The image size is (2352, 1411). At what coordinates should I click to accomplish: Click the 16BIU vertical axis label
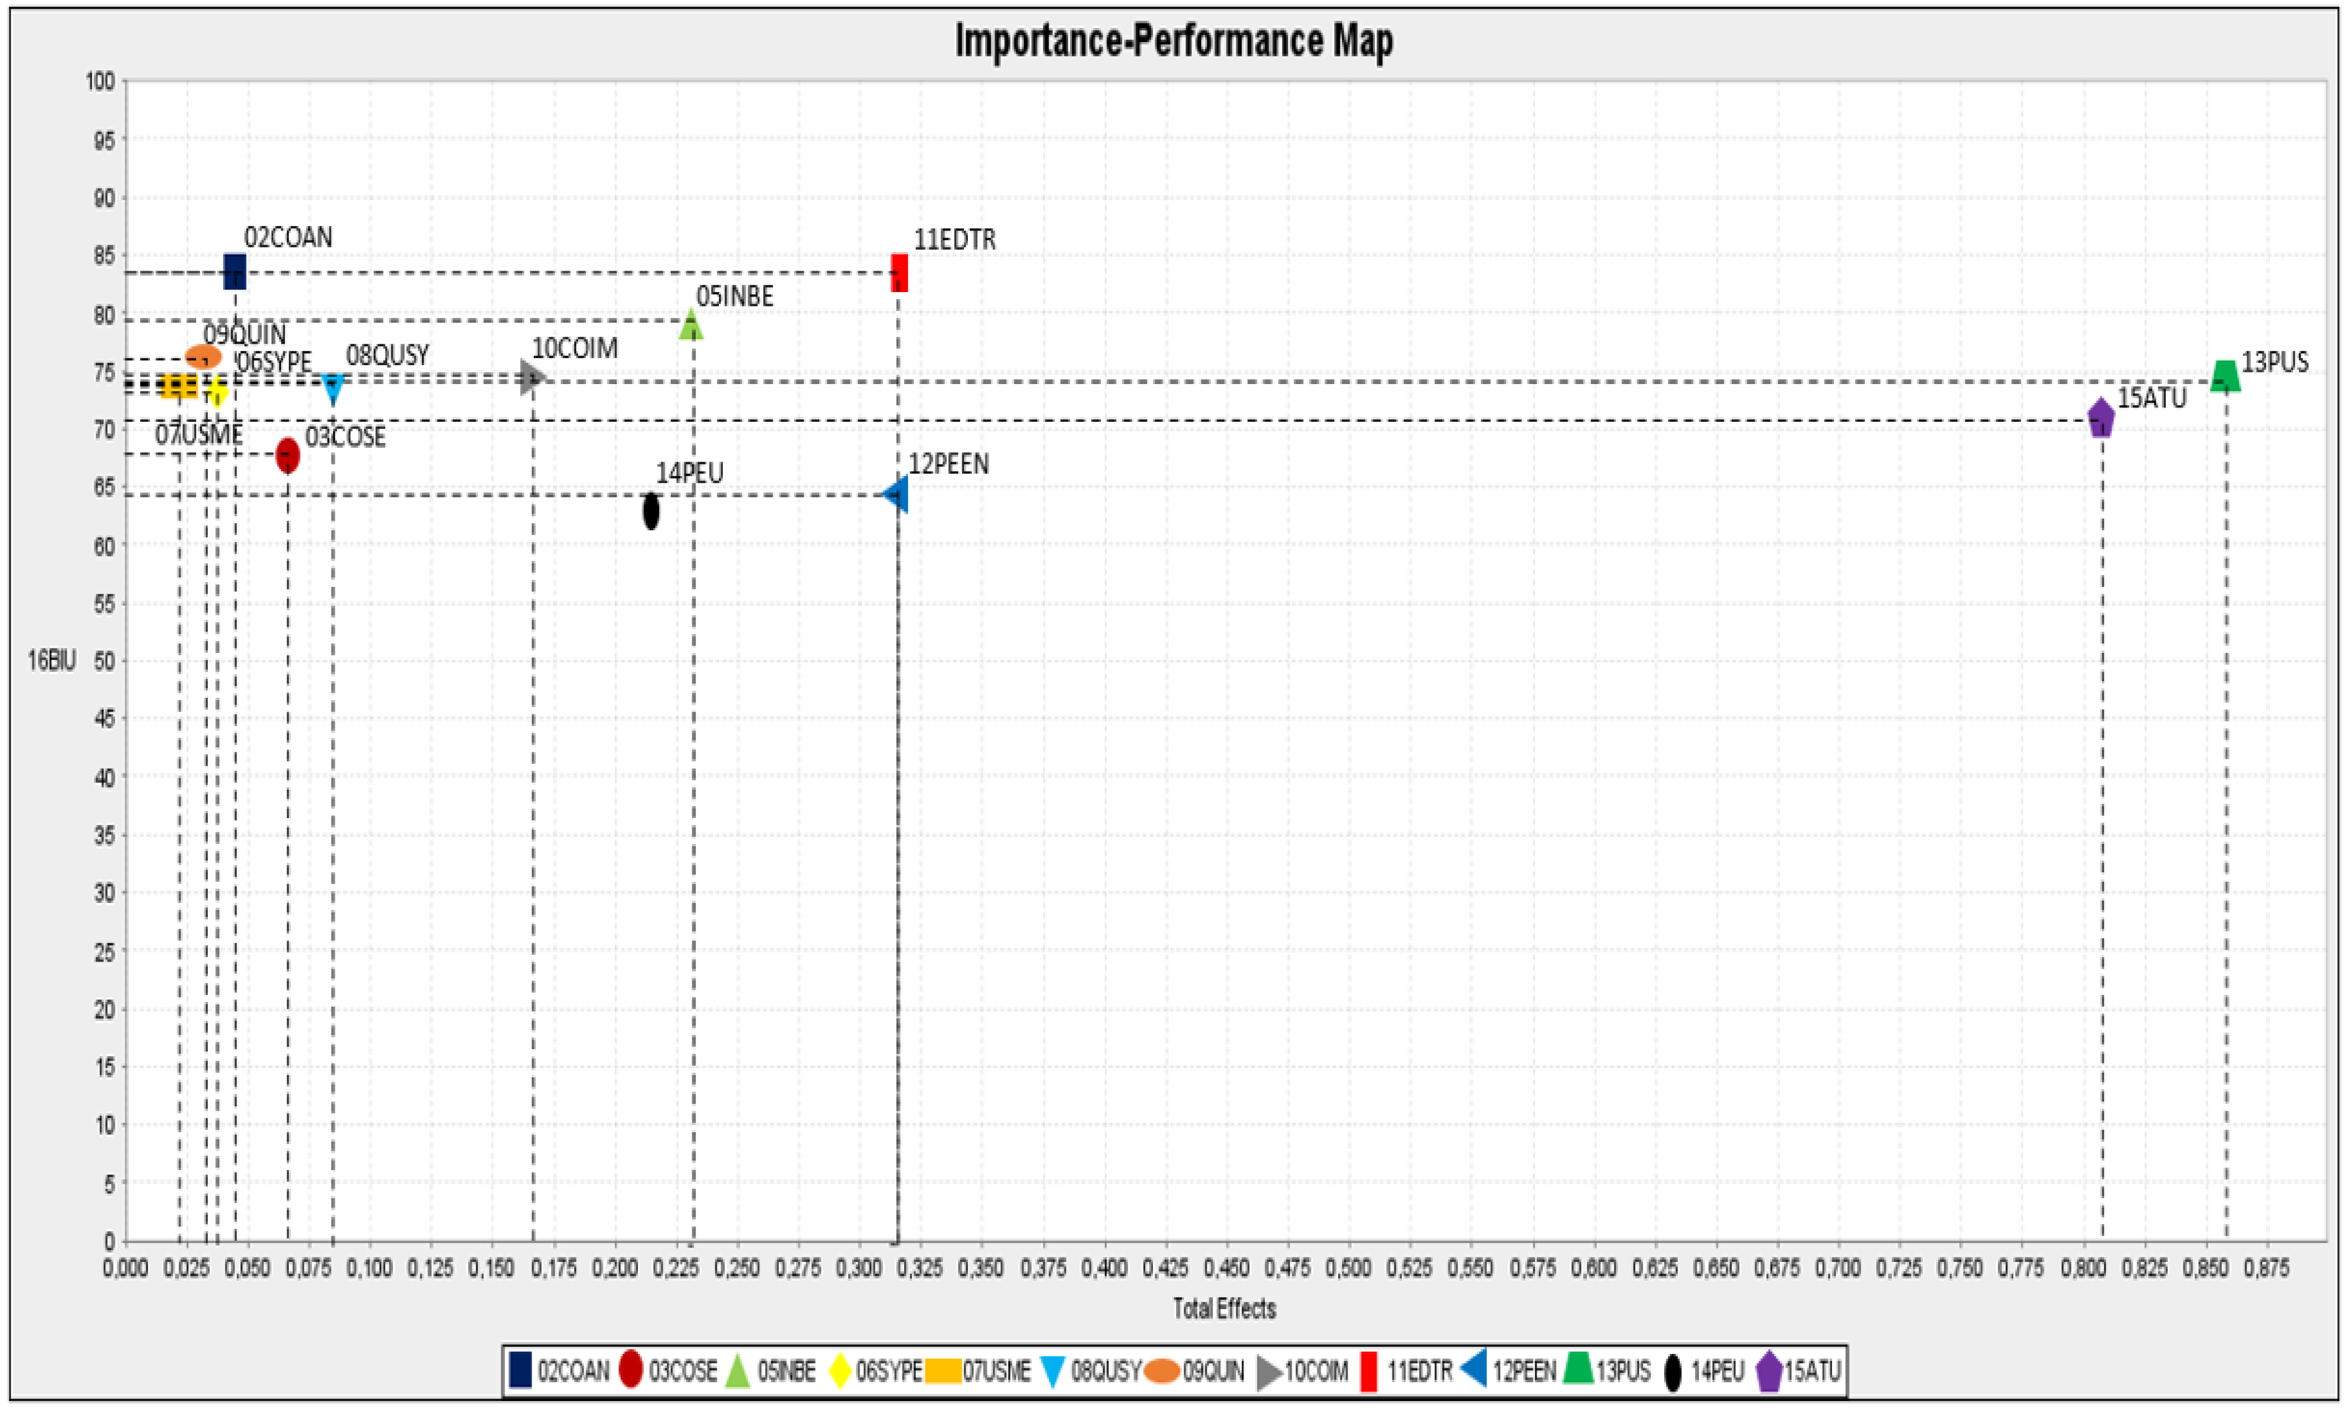click(52, 660)
